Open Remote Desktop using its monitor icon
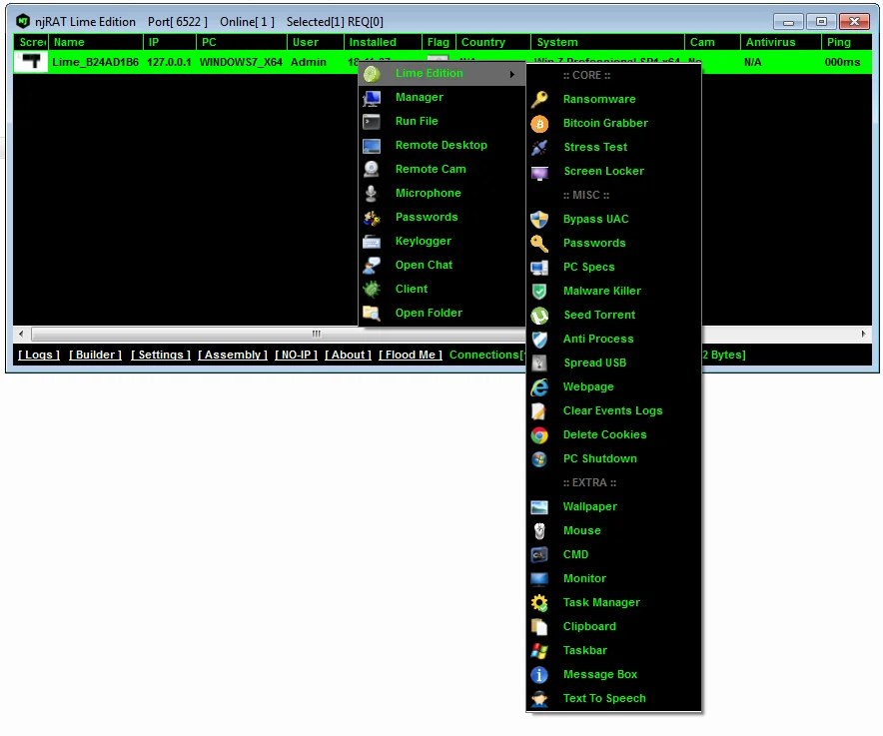Image resolution: width=883 pixels, height=736 pixels. [x=372, y=145]
